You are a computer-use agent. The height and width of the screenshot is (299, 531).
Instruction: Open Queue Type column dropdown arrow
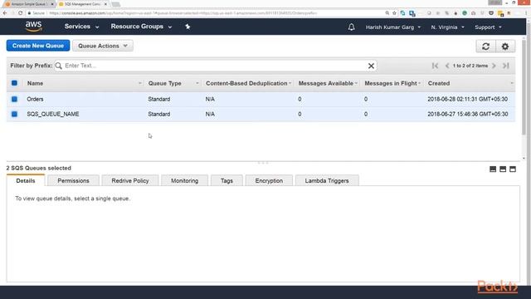pyautogui.click(x=197, y=83)
